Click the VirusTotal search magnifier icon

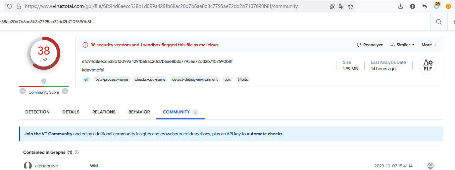(439, 22)
